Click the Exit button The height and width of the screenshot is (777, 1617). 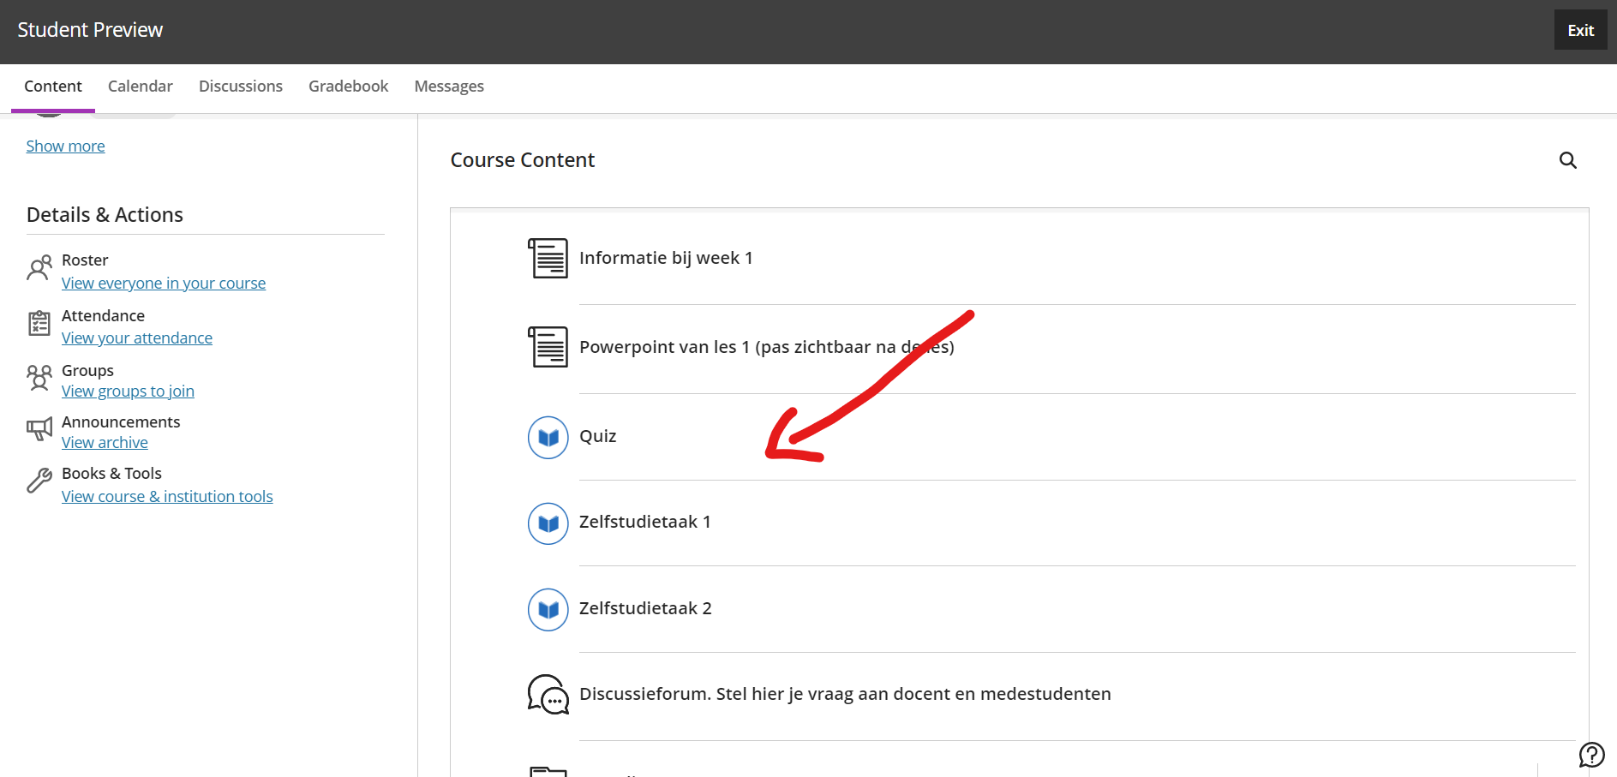pyautogui.click(x=1580, y=29)
